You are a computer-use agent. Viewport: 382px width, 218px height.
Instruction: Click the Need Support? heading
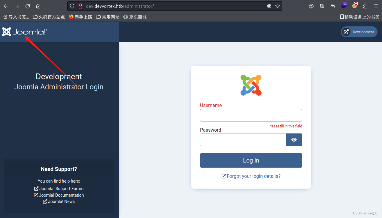59,169
